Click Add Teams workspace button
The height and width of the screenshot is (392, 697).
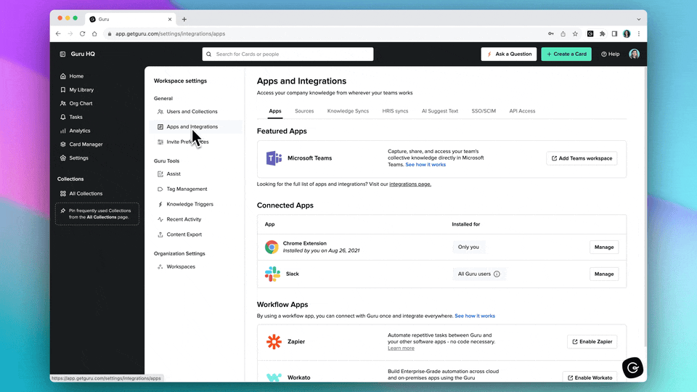pos(582,158)
